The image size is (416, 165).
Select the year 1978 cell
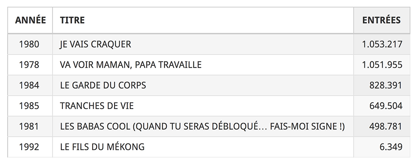coord(29,65)
